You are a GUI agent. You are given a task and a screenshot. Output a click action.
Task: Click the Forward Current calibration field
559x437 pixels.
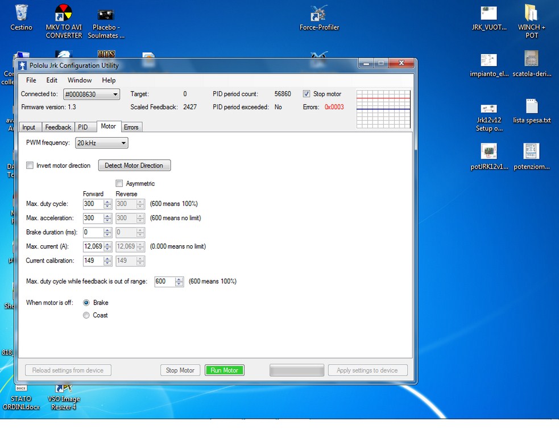click(93, 261)
